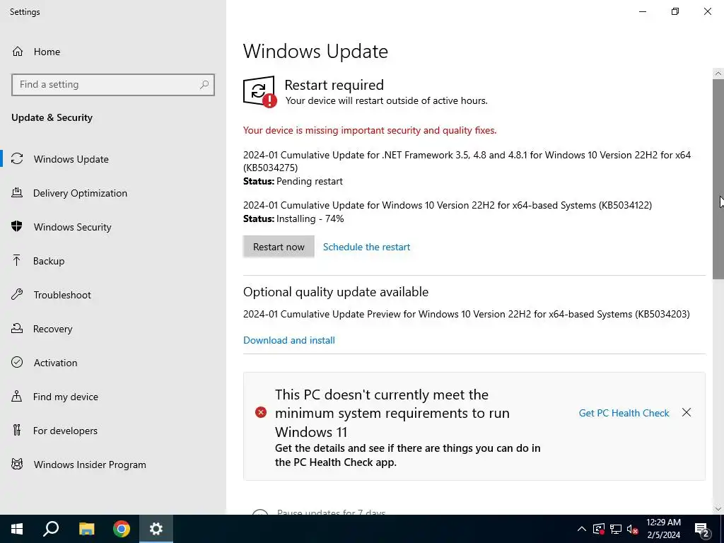The width and height of the screenshot is (724, 543).
Task: Click the Delivery Optimization sidebar icon
Action: 17,193
